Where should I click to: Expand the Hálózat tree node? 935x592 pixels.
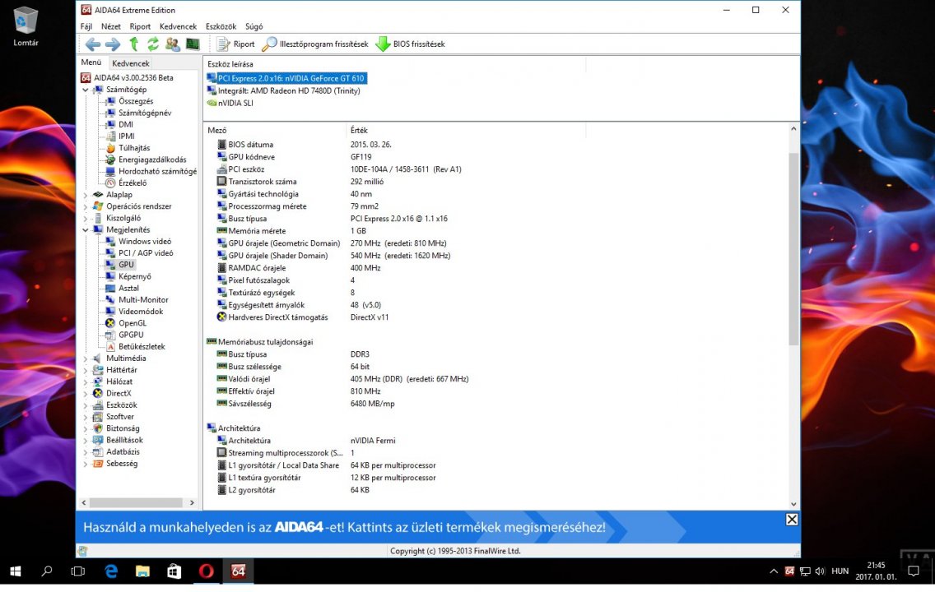(x=86, y=382)
